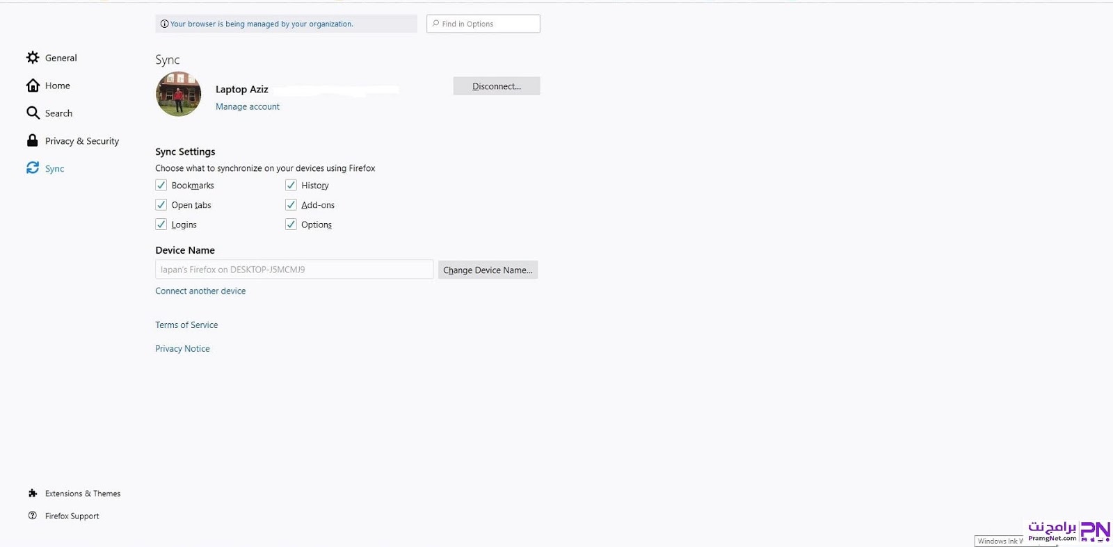
Task: Open Privacy & Security settings
Action: 82,141
